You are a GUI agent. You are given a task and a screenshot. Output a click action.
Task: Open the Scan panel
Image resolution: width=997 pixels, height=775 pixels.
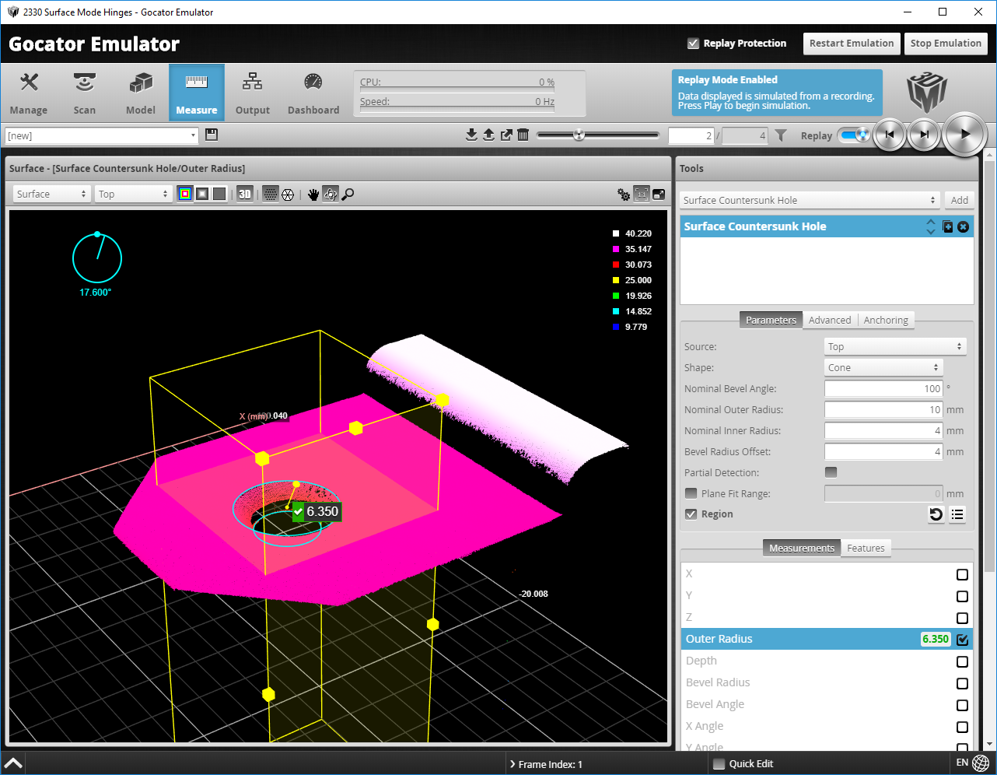84,92
